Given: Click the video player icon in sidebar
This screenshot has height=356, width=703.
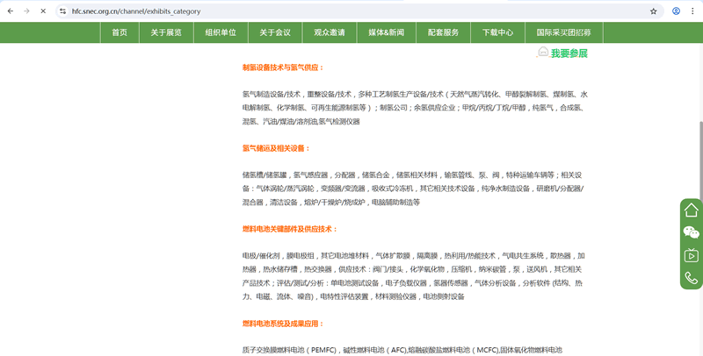Looking at the screenshot, I should tap(691, 255).
